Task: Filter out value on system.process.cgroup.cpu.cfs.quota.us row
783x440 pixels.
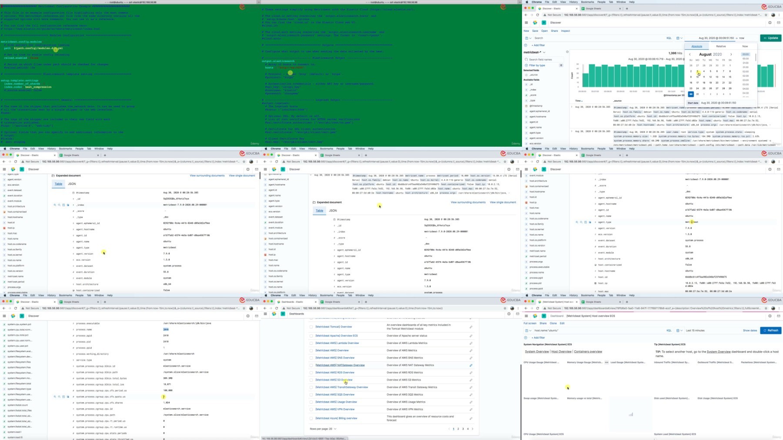Action: click(x=59, y=396)
